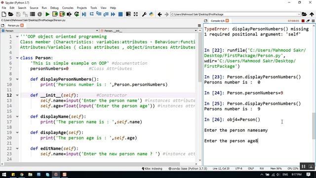Click the Save file toolbar icon

(18, 14)
